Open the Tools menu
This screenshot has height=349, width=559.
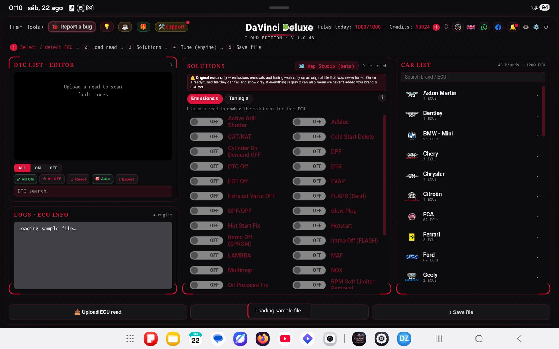click(35, 27)
